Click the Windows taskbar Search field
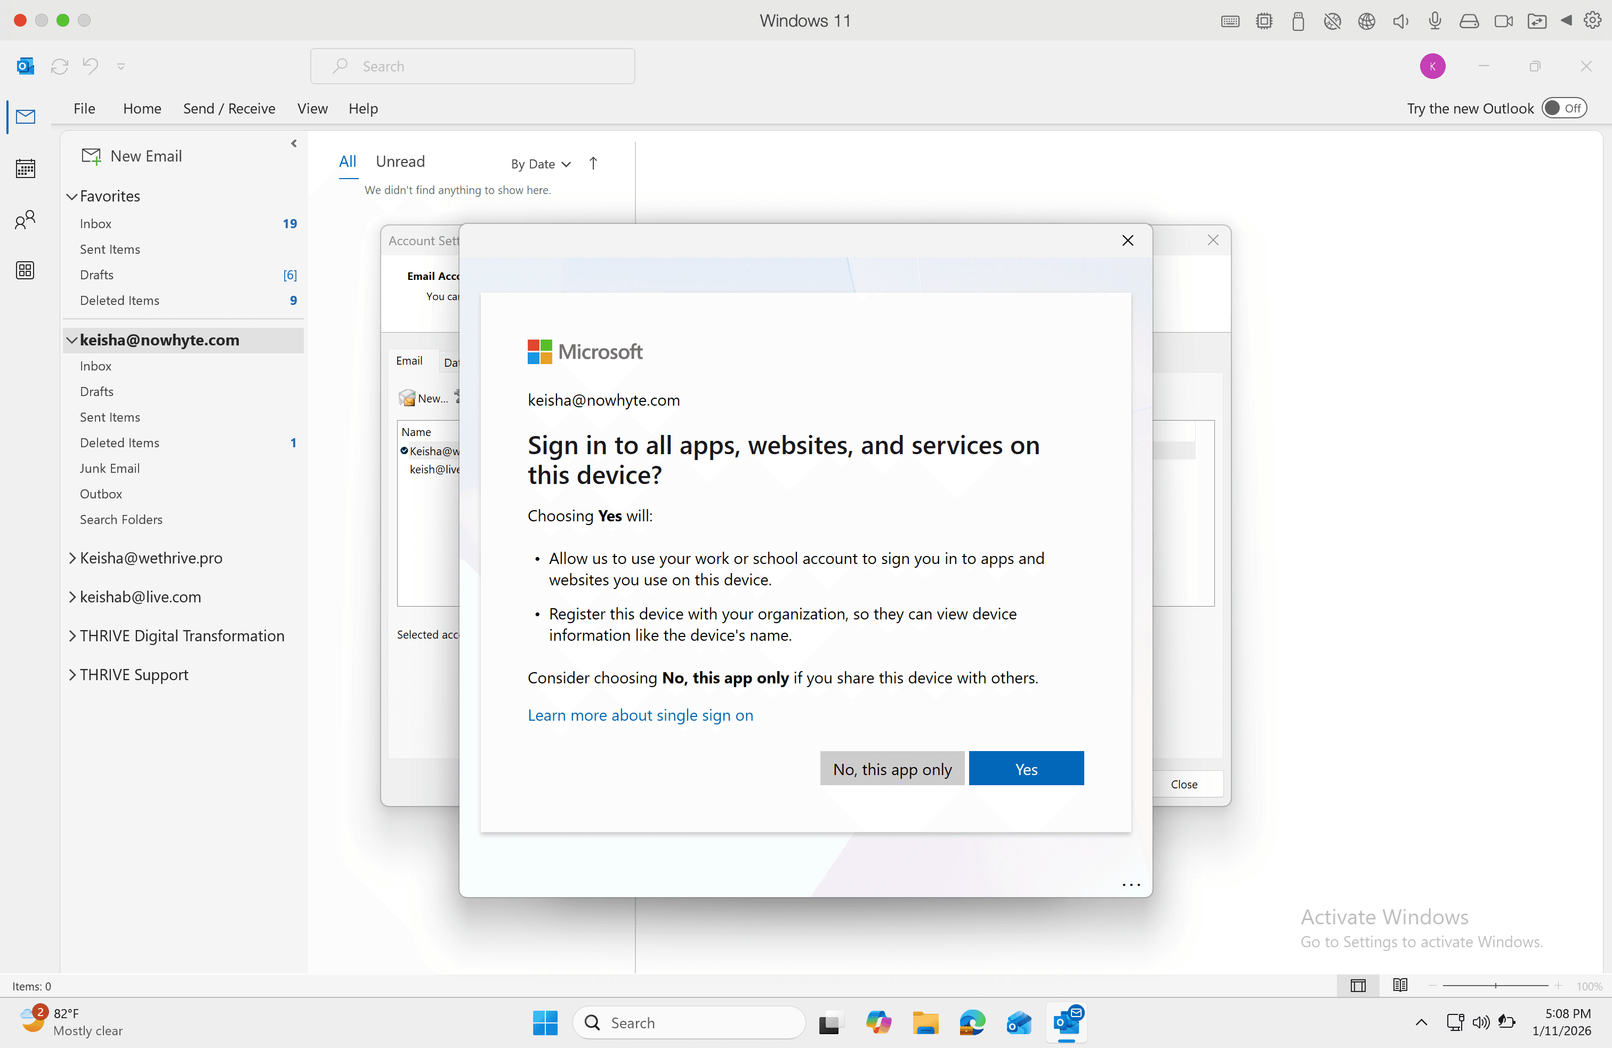The height and width of the screenshot is (1048, 1612). click(689, 1022)
